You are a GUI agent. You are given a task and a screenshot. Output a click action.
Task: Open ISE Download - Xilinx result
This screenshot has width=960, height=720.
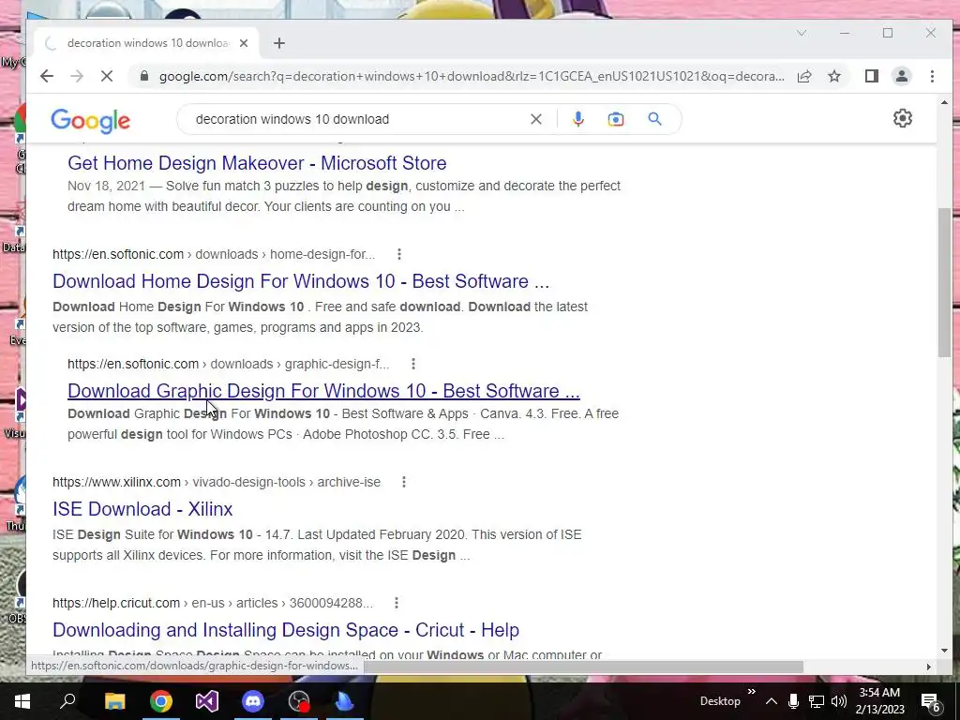pos(142,509)
